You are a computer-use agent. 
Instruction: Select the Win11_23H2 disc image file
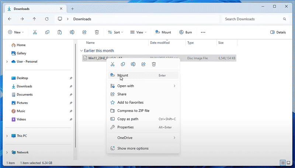pos(159,58)
